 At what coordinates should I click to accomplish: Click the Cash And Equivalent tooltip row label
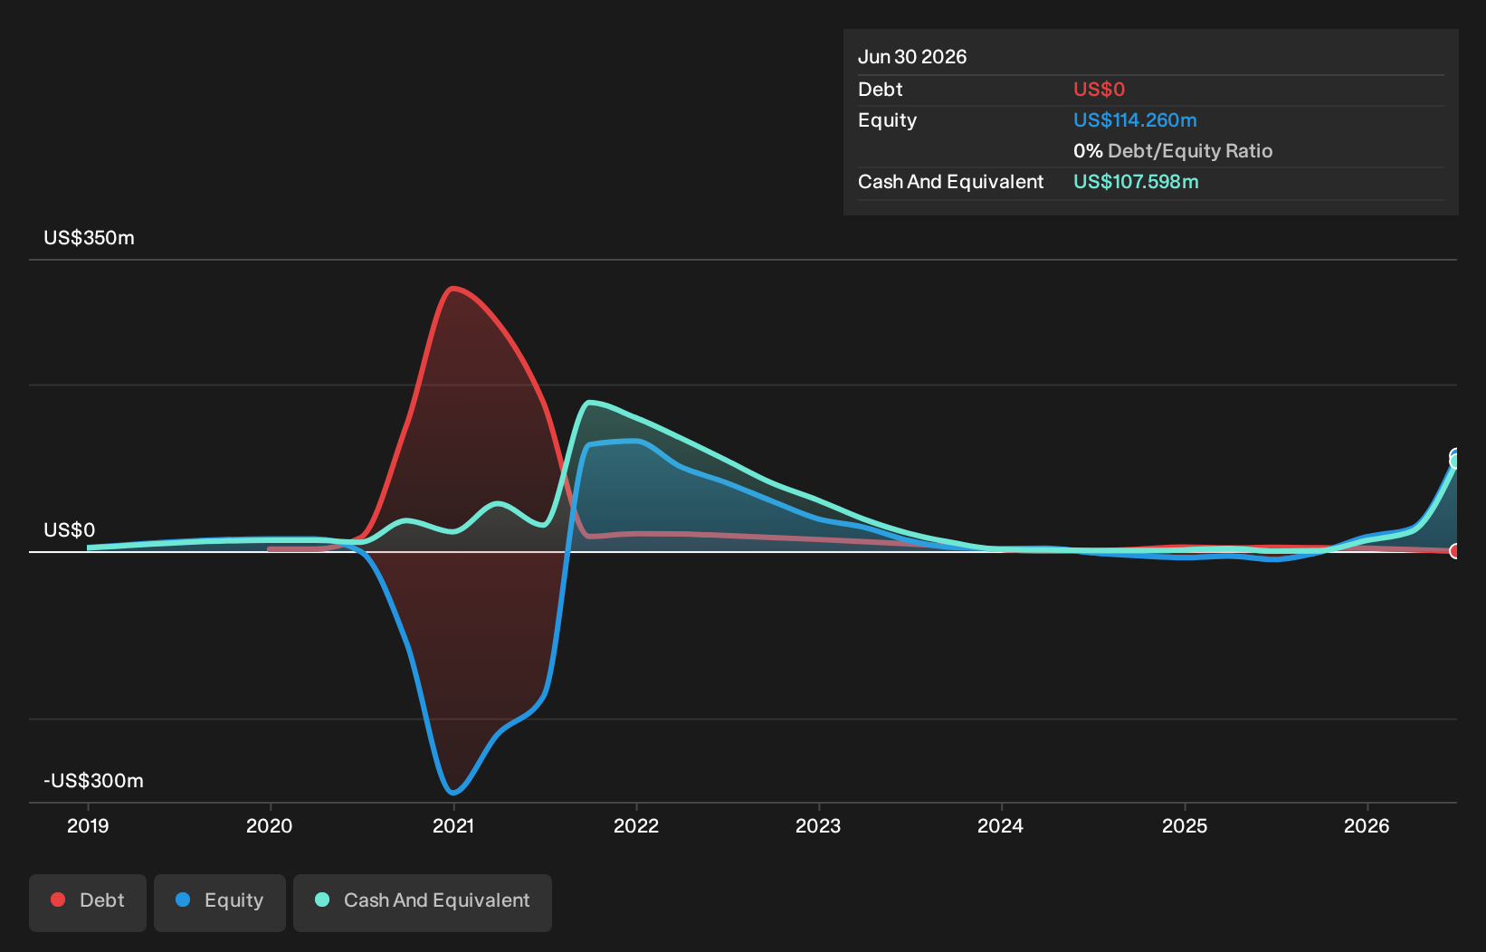[950, 182]
